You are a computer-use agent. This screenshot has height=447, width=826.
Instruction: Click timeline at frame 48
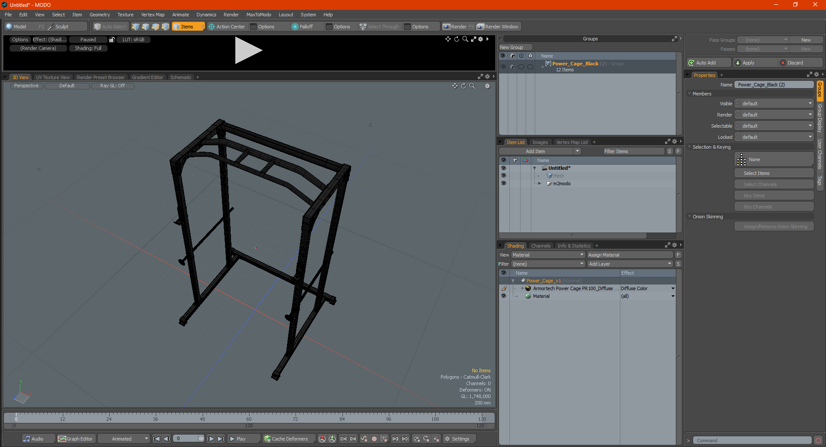tap(202, 418)
